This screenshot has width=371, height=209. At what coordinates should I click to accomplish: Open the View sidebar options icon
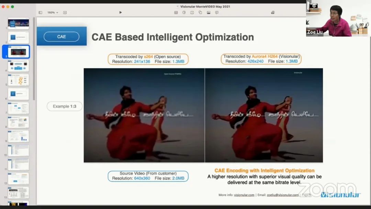pyautogui.click(x=40, y=12)
